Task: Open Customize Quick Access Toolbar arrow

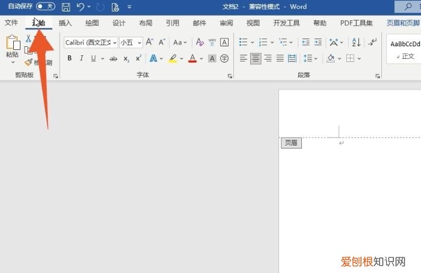Action: click(129, 7)
